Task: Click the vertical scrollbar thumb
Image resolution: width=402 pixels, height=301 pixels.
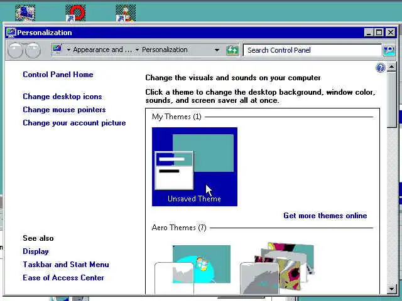Action: [391, 100]
